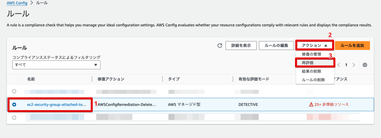The height and width of the screenshot is (138, 381).
Task: Open the AWS Config breadcrumb link
Action: tap(17, 3)
